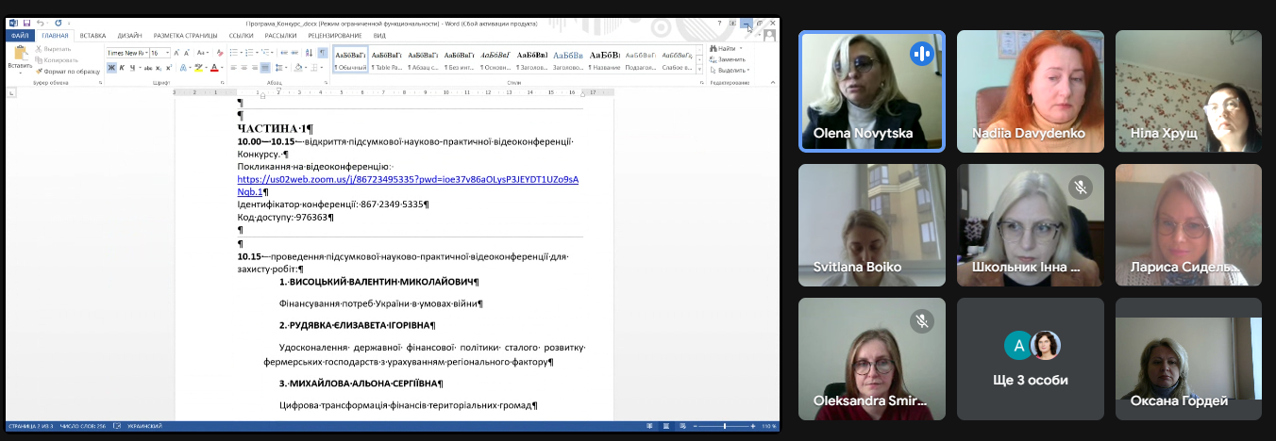Switch to the РЕЦЕНЗИРОВАНИЕ tab
1276x441 pixels.
click(x=334, y=36)
